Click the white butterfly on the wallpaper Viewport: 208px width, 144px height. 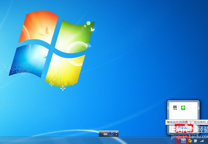92,29
